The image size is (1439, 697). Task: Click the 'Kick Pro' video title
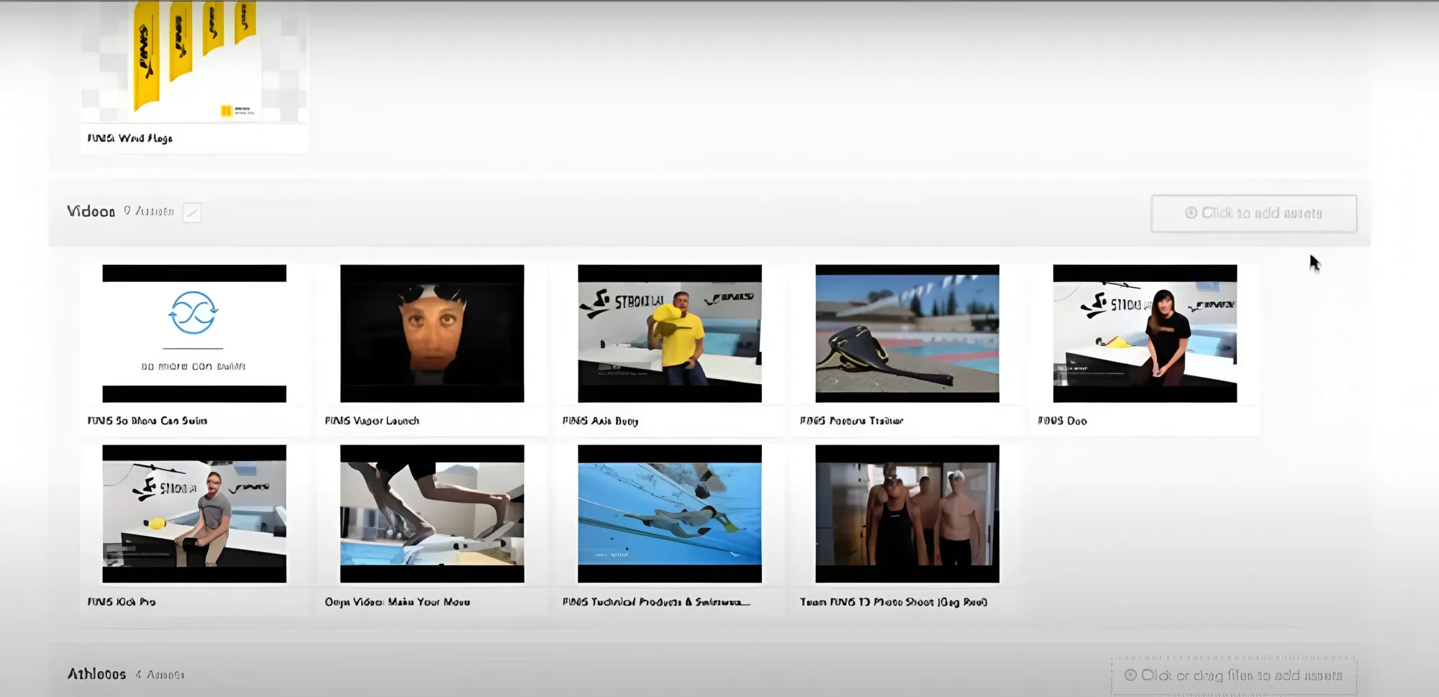[121, 601]
